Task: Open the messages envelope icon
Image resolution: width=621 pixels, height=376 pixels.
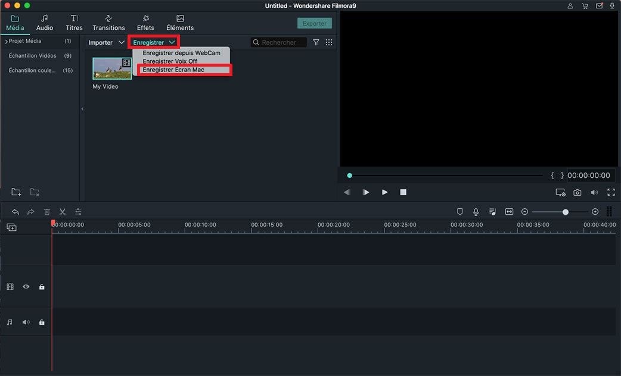Action: (600, 5)
